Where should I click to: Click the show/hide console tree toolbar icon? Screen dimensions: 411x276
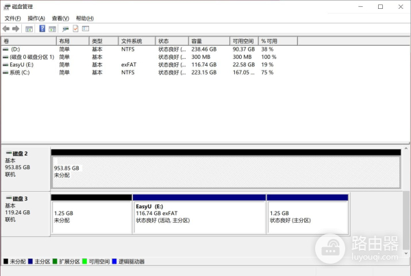[29, 29]
